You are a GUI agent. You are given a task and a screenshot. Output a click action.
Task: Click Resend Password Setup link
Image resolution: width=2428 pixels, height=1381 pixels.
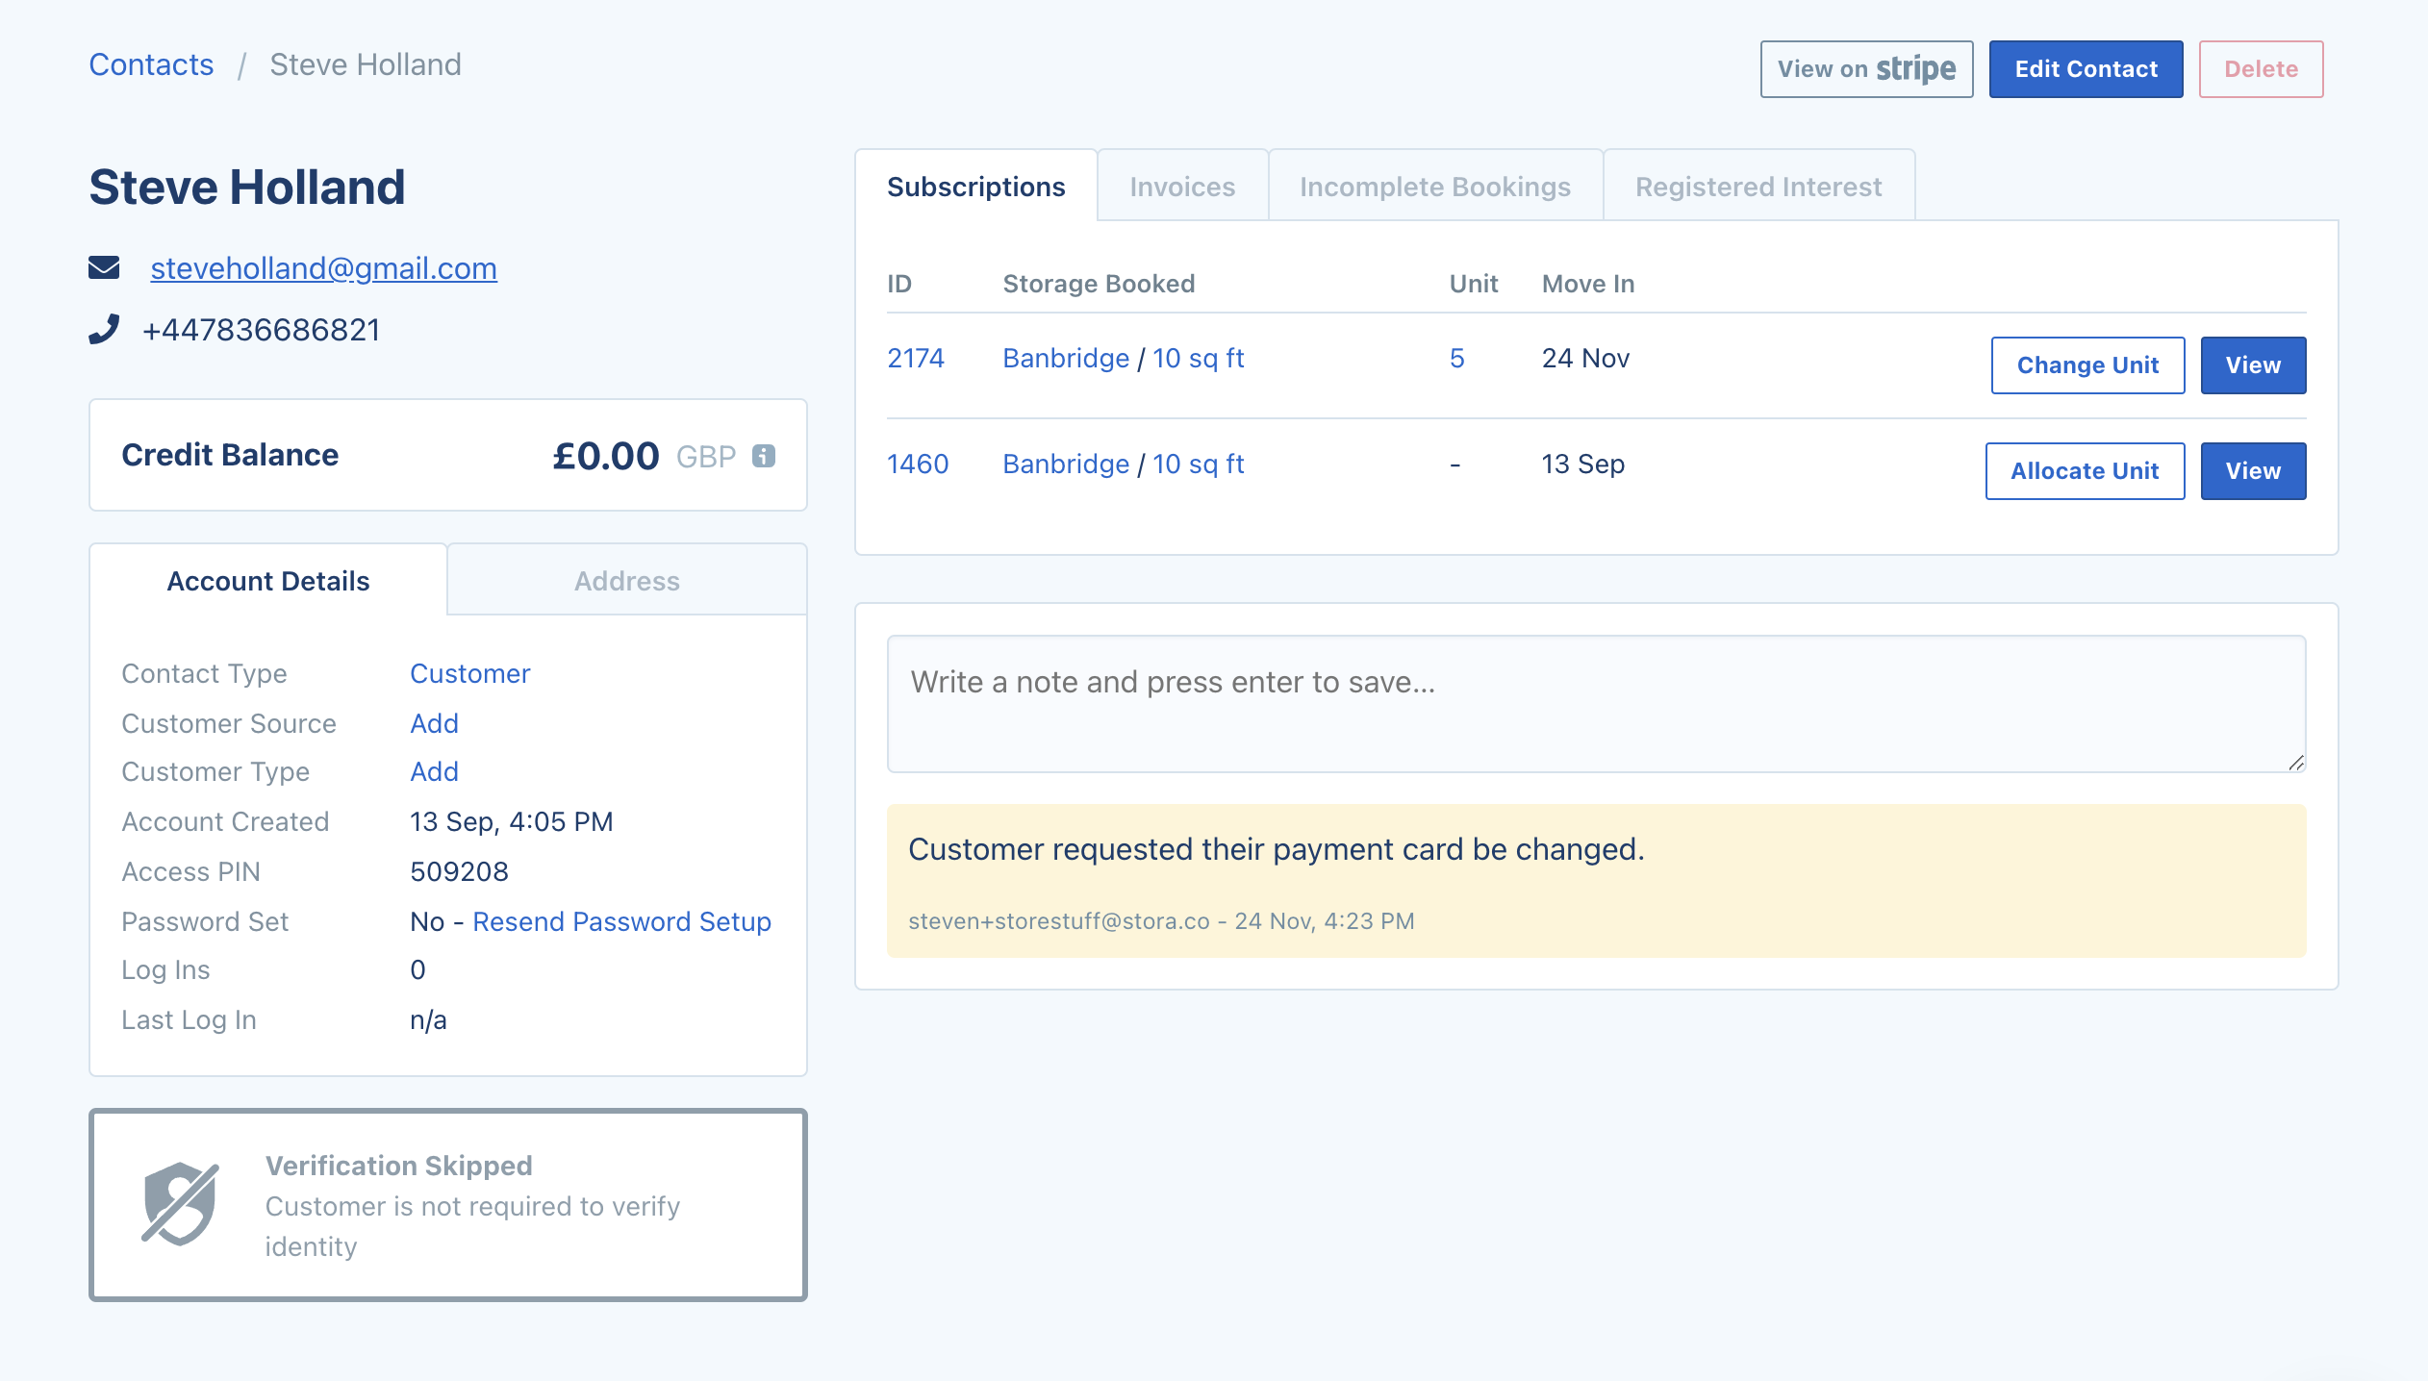(621, 921)
